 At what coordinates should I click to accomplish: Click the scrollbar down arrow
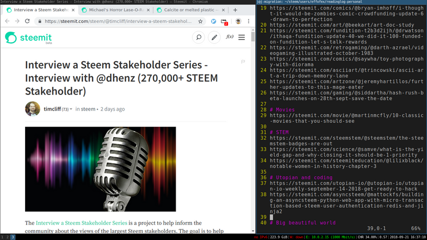tap(253, 231)
